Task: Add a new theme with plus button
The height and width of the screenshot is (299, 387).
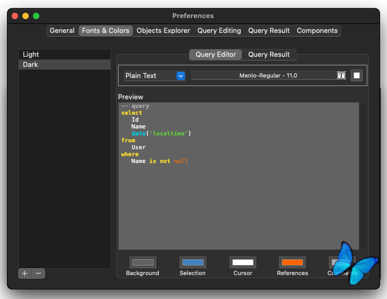Action: (x=24, y=274)
